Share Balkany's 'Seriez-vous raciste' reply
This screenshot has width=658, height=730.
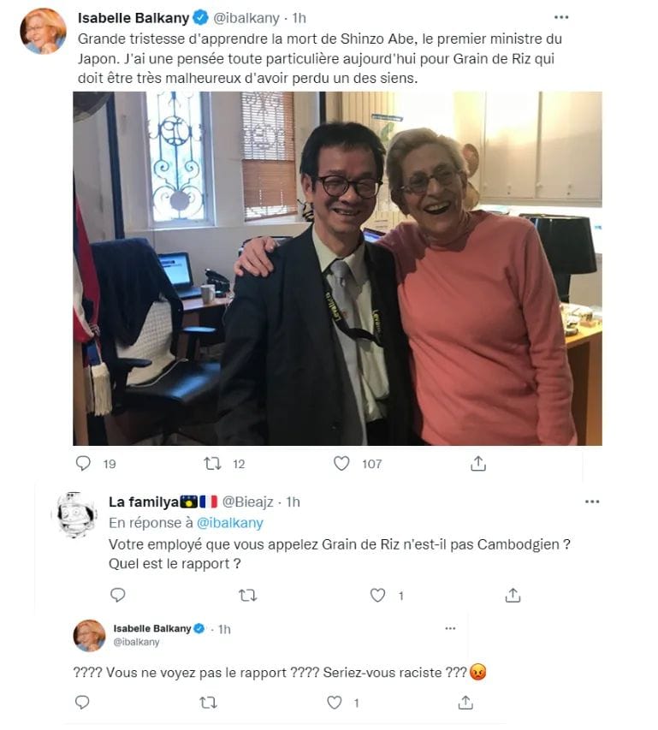tap(465, 702)
